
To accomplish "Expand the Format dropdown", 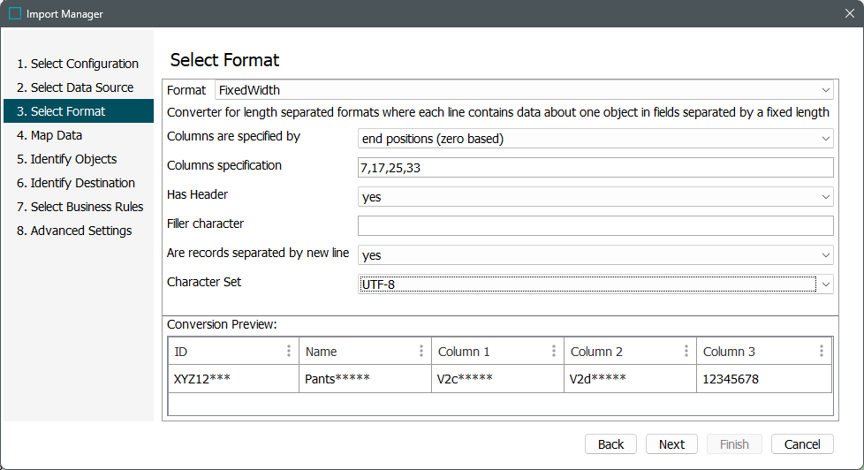I will tap(825, 90).
